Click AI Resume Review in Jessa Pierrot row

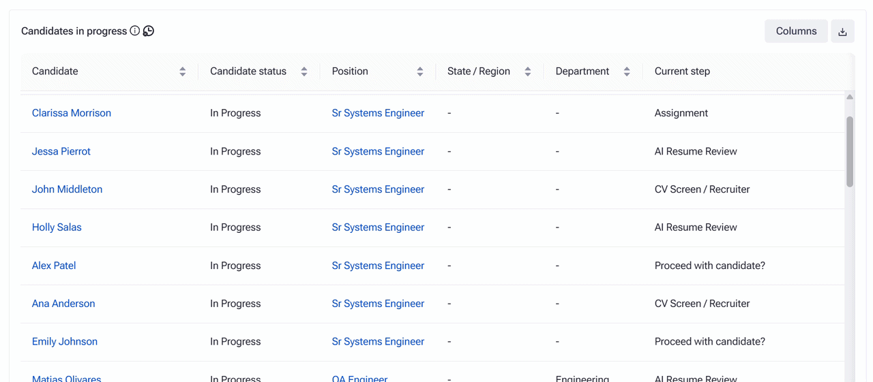(x=696, y=151)
